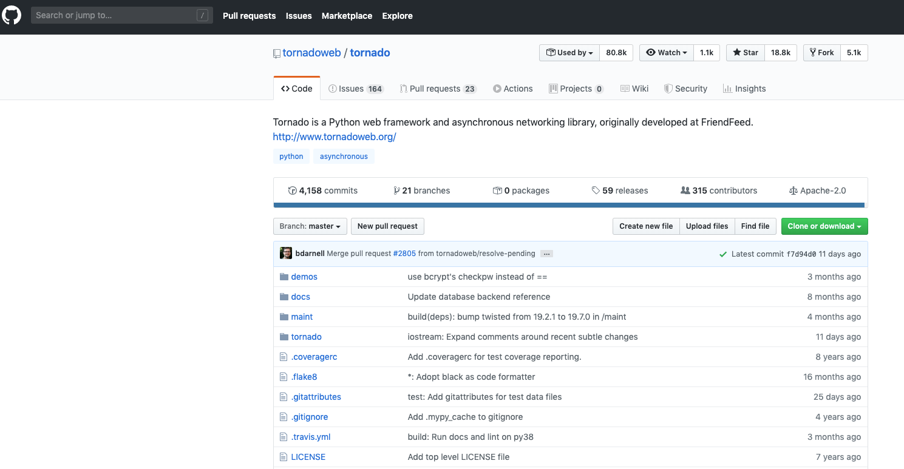Click the demos folder icon
The height and width of the screenshot is (469, 904).
284,277
